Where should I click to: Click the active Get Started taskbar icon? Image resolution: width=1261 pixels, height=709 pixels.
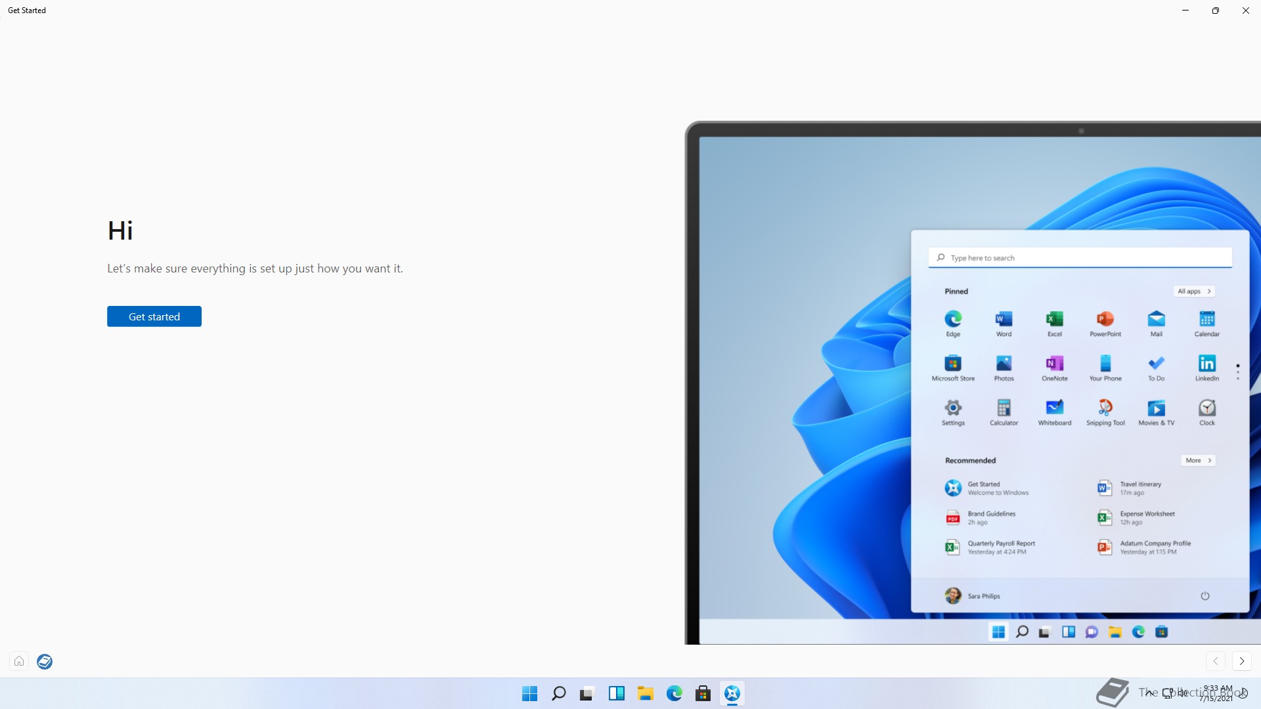(732, 693)
